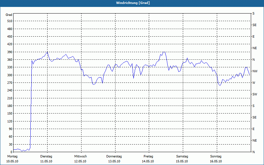Click the 210 degree axis label
264x165 pixels.
coord(10,98)
